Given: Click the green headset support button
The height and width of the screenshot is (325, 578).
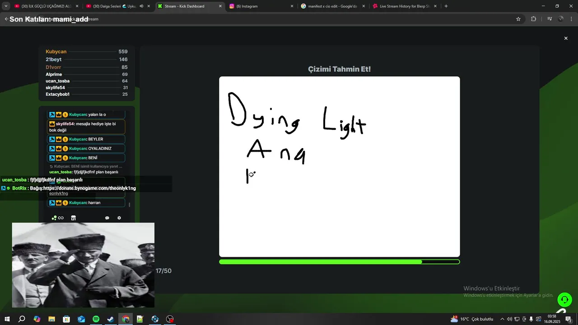Looking at the screenshot, I should [564, 300].
